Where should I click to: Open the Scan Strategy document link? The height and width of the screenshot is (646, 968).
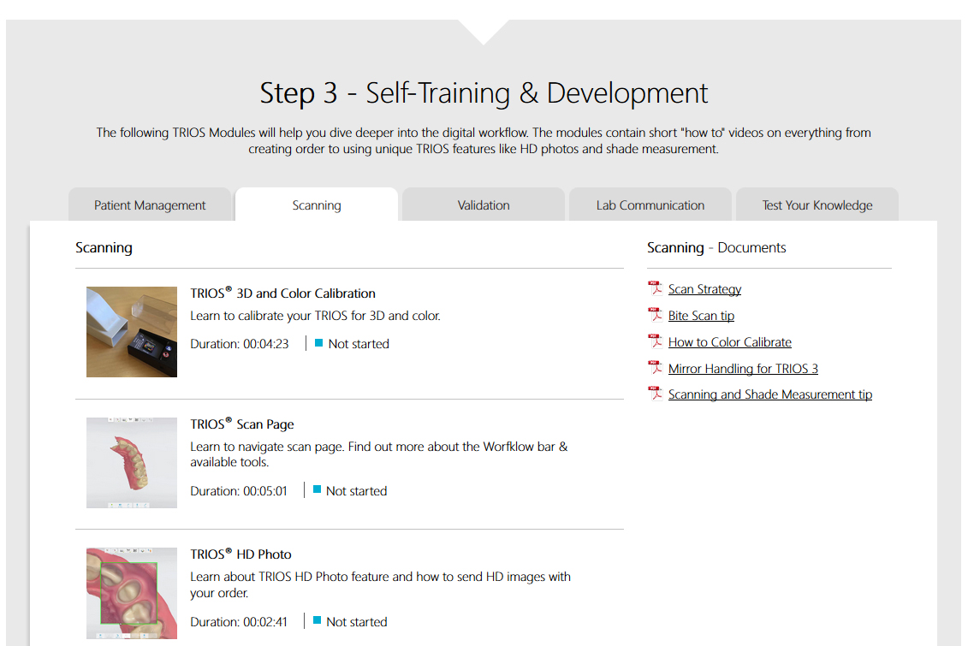(x=704, y=289)
